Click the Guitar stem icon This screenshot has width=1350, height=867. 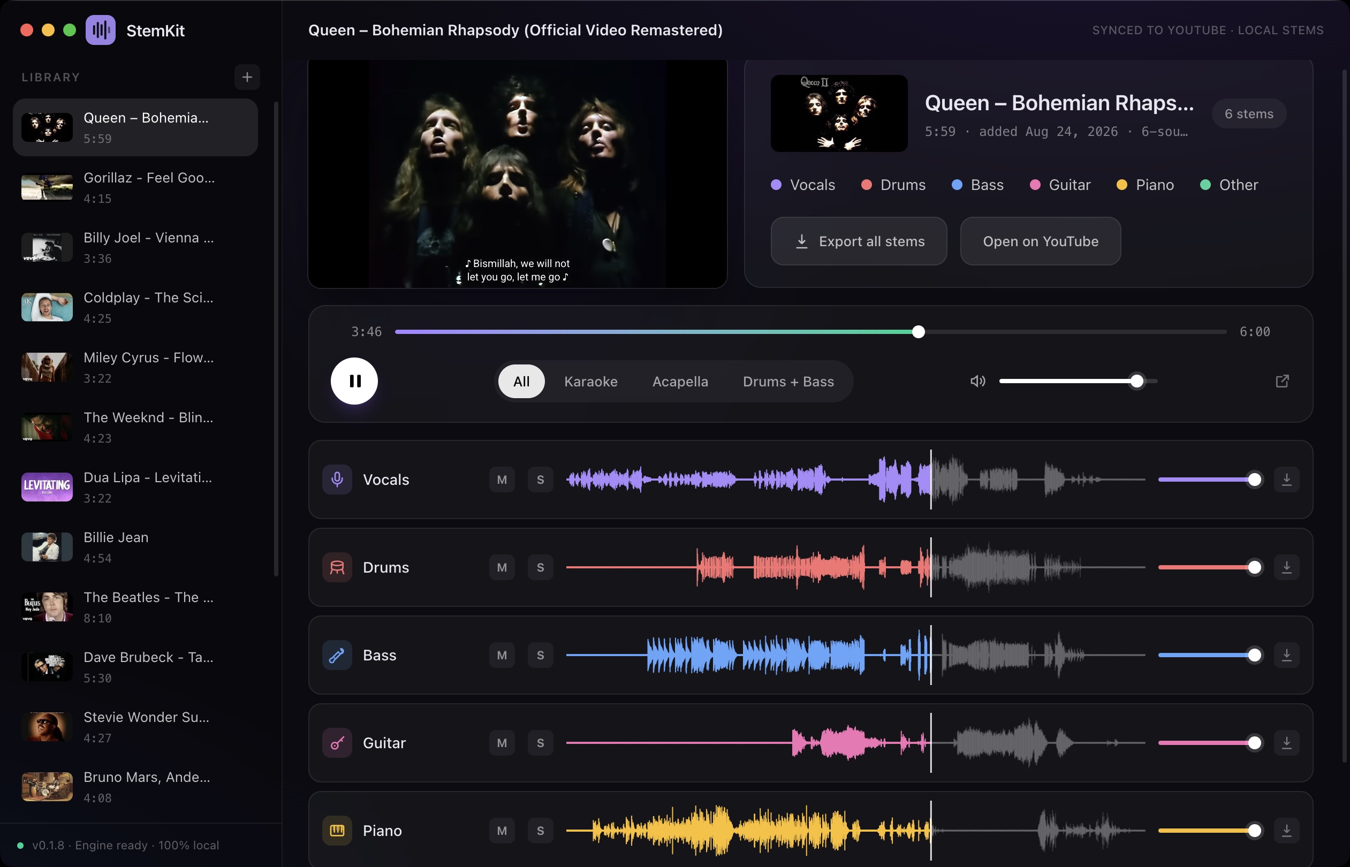(337, 743)
